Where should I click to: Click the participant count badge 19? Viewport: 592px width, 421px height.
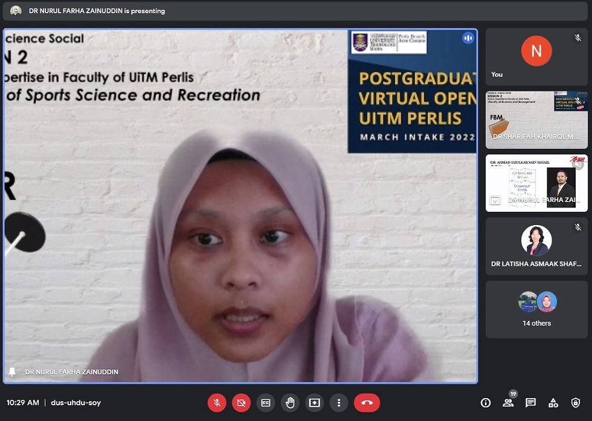[x=513, y=394]
